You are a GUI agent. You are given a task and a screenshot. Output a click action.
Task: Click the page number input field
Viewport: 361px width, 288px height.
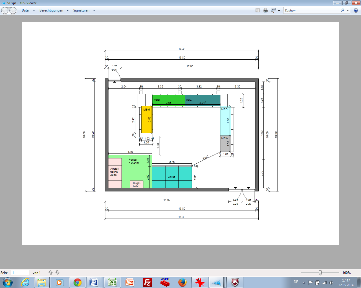coord(20,273)
